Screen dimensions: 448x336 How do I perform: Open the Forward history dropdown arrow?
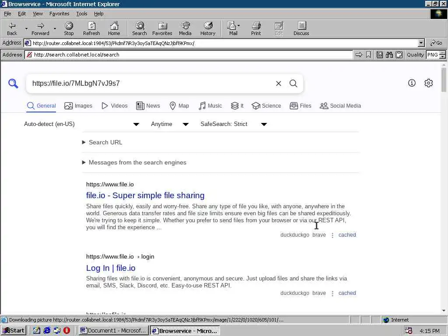tap(55, 28)
